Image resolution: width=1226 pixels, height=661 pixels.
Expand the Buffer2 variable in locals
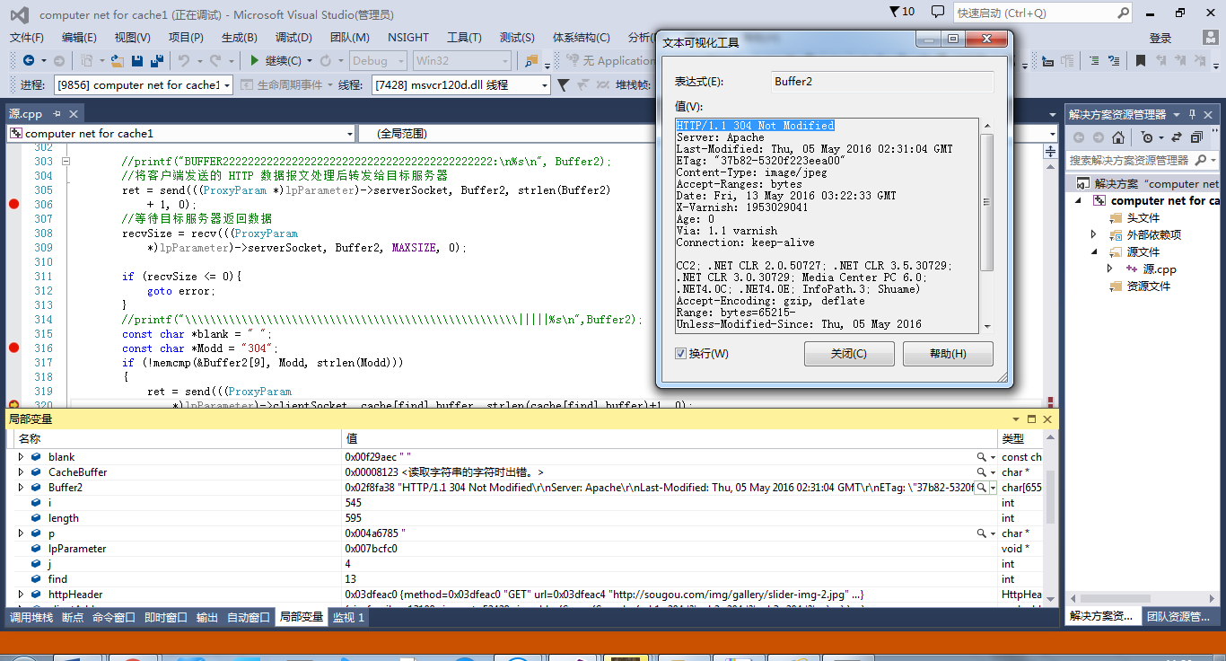(21, 488)
